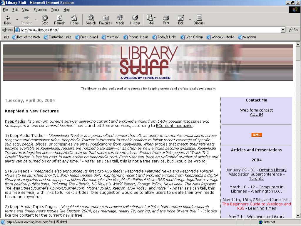Show browsing History icon
The width and height of the screenshot is (301, 226).
point(135,20)
